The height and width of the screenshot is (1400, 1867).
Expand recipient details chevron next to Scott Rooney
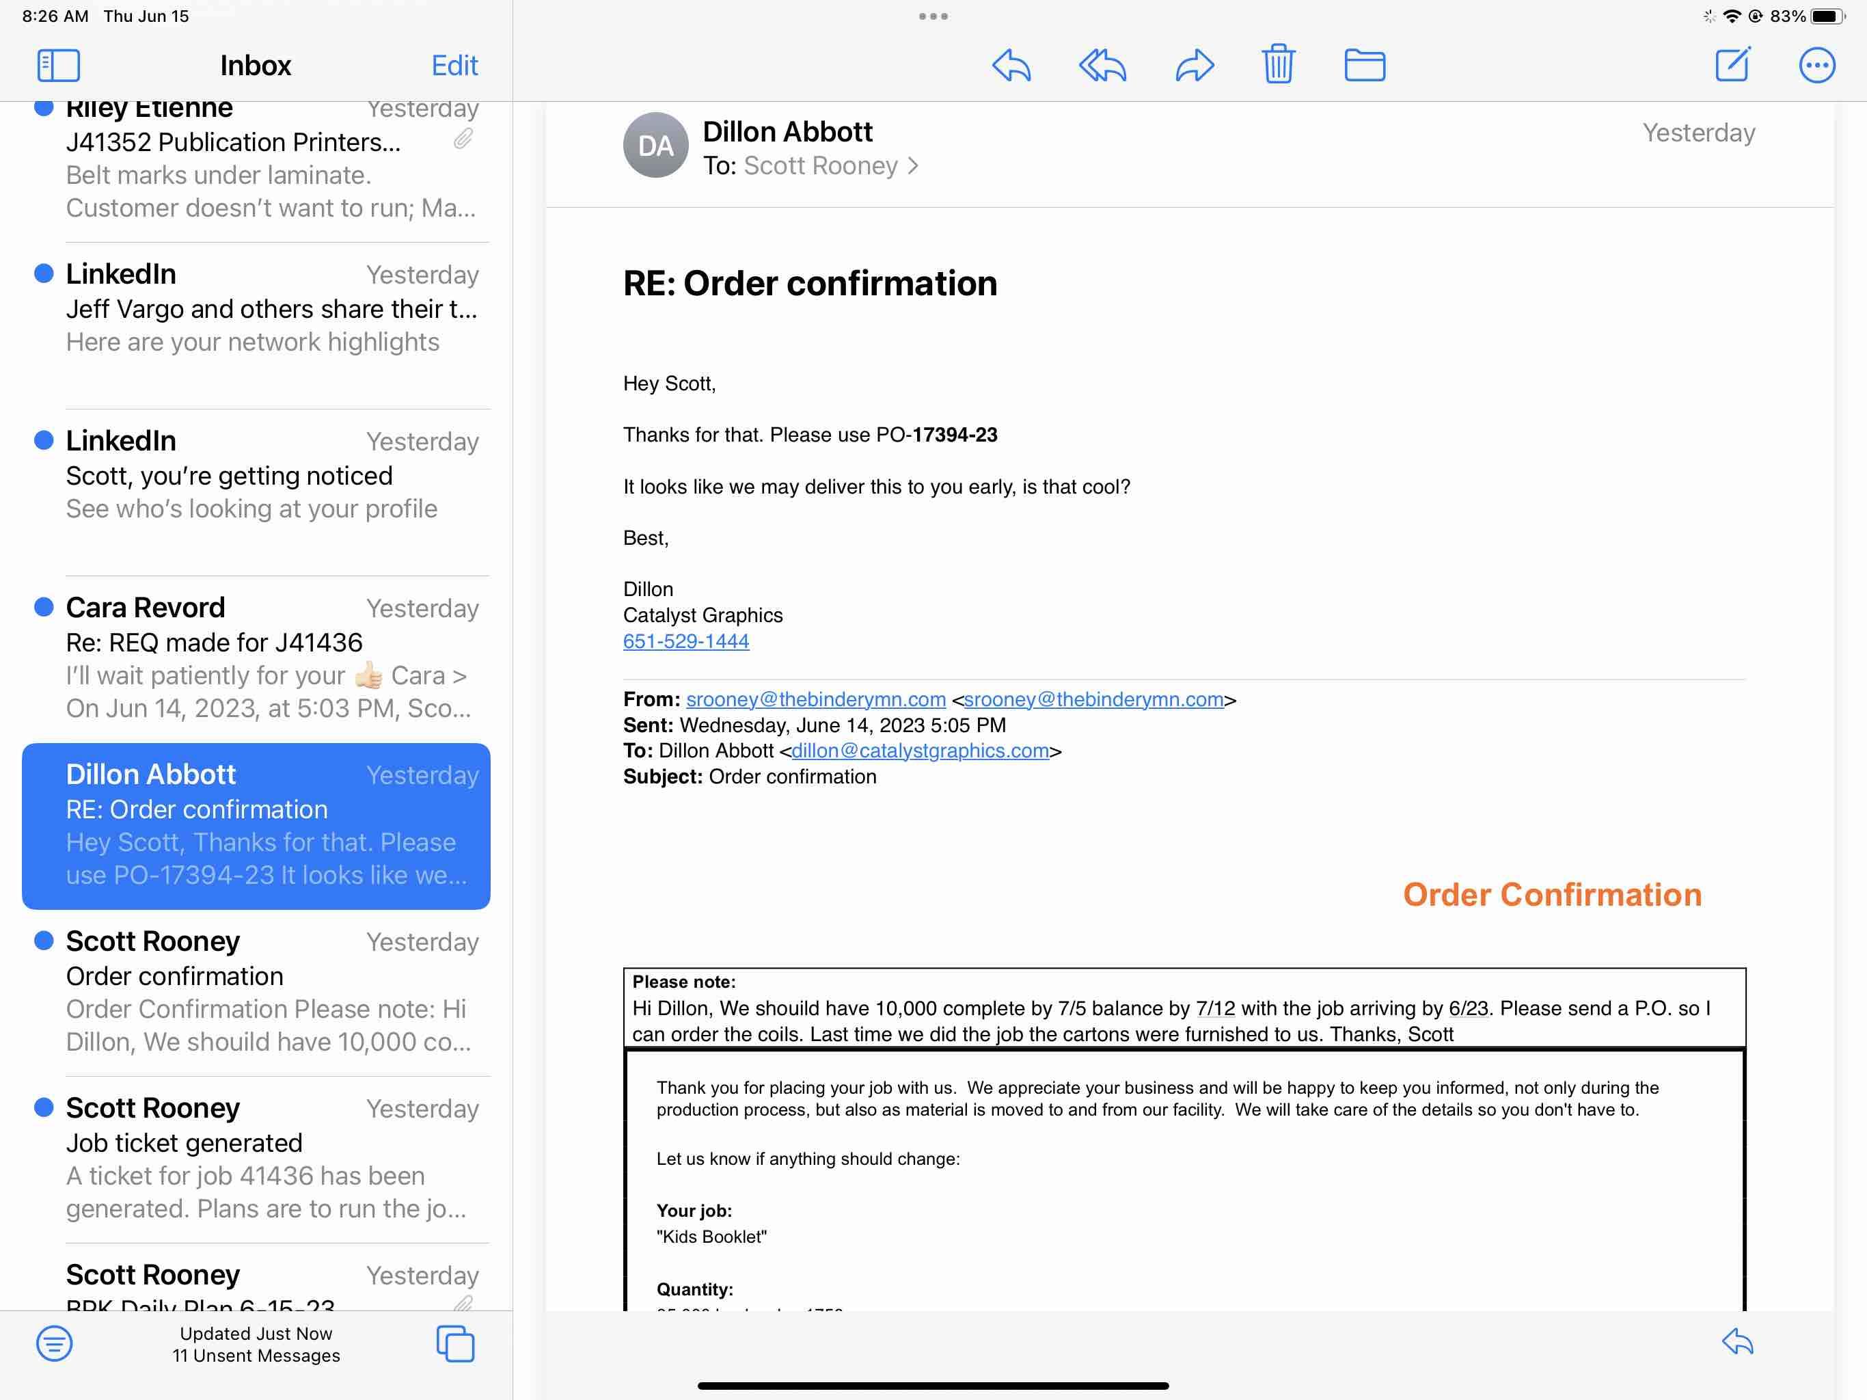[x=912, y=165]
